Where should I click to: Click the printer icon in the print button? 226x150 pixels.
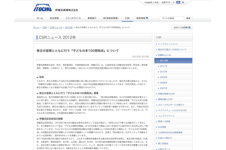[x=189, y=27]
